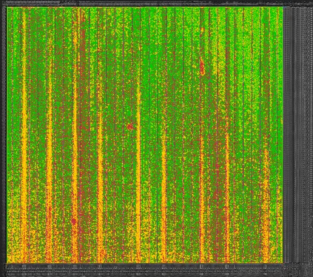Screen dimensions: 313x277
Task: Click the elongated red blob in the upper-right region
Action: pyautogui.click(x=202, y=67)
